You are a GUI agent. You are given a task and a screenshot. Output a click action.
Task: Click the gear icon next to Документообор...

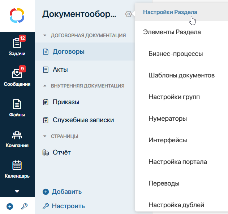click(128, 14)
